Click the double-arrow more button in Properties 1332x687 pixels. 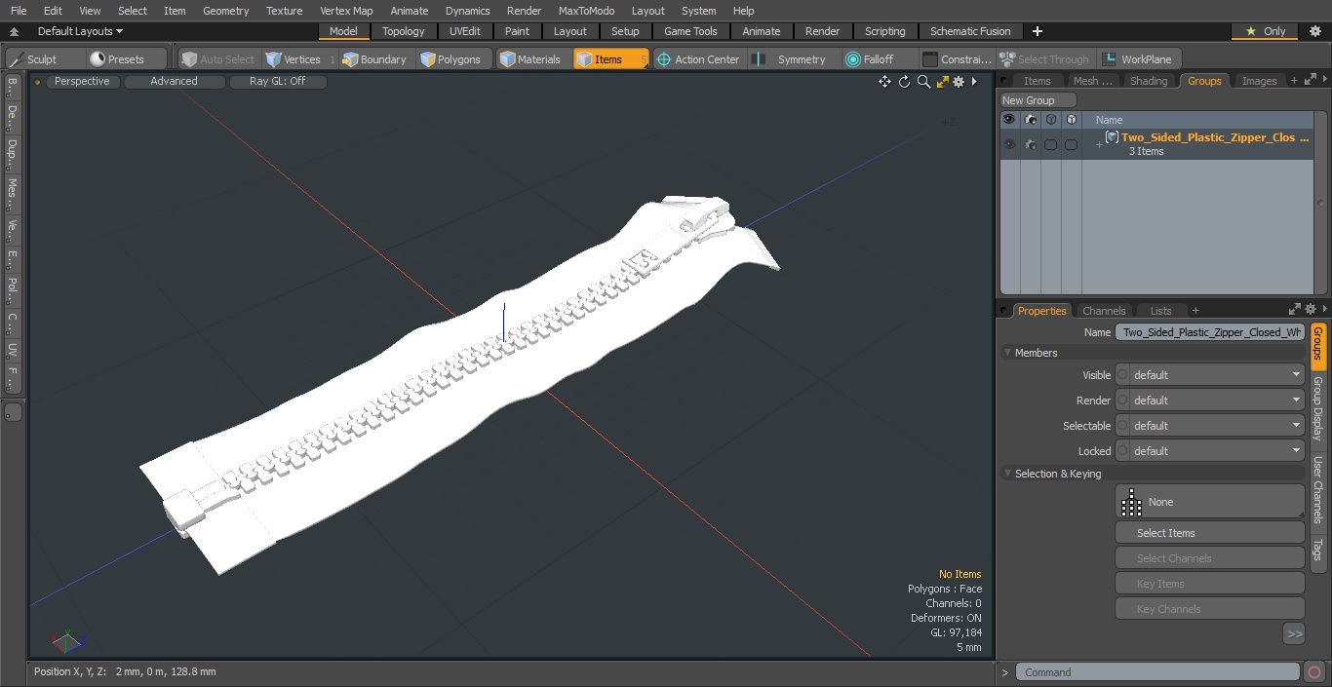1294,634
